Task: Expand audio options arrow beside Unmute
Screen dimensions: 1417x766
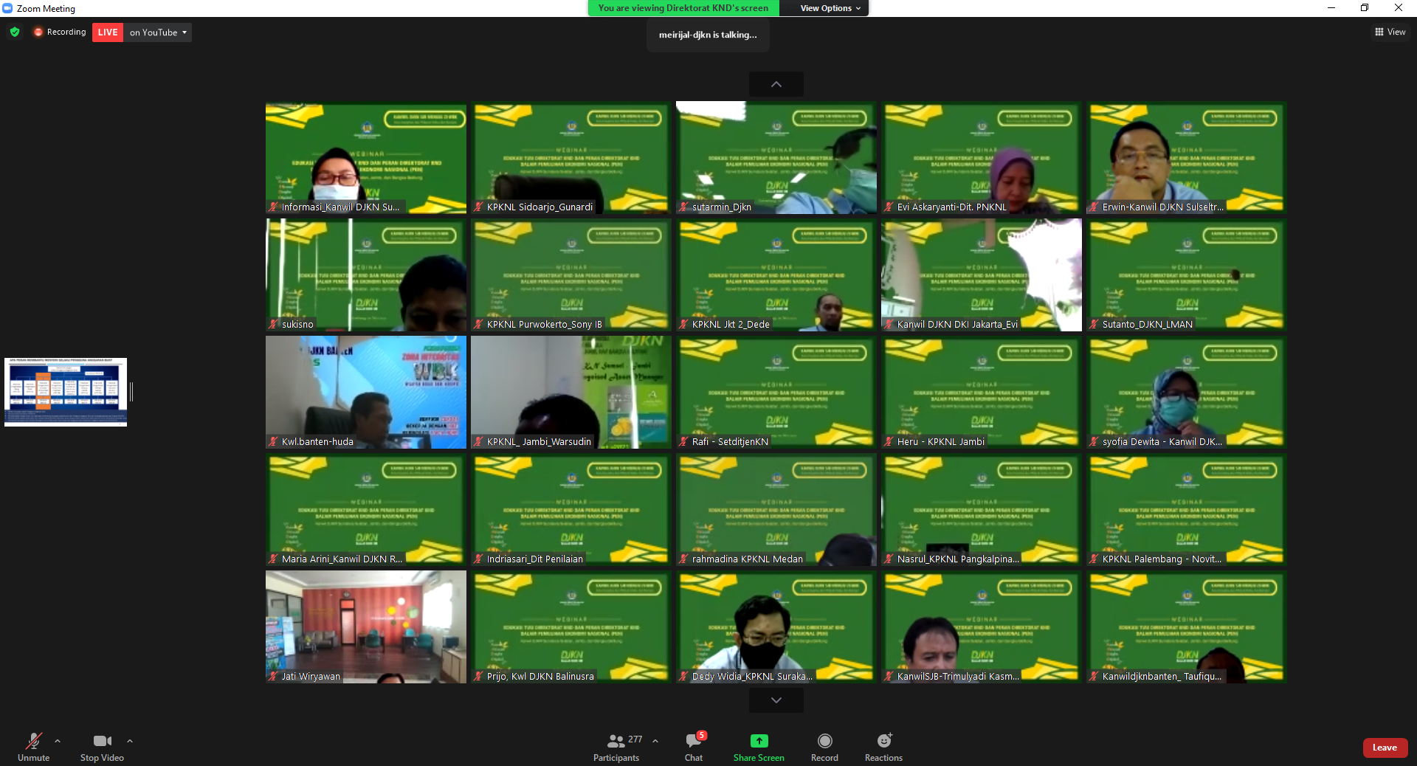Action: click(58, 741)
